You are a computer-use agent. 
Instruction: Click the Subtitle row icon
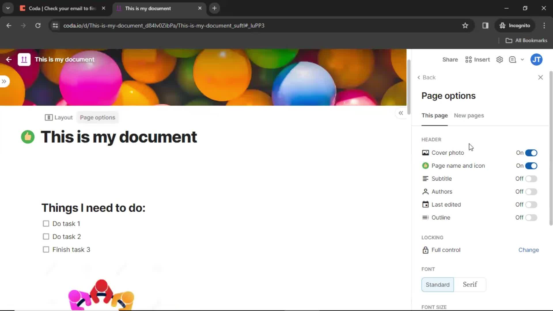coord(425,178)
